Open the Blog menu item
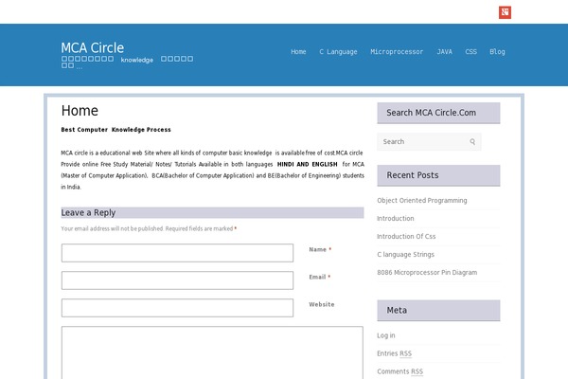Image resolution: width=568 pixels, height=379 pixels. point(497,52)
